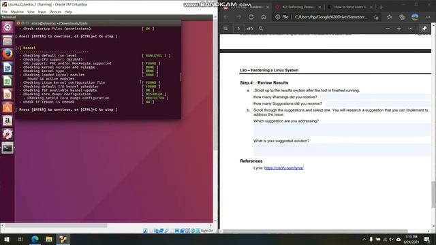Image resolution: width=436 pixels, height=245 pixels.
Task: Open VirtualBox Input menu
Action: tap(42, 12)
